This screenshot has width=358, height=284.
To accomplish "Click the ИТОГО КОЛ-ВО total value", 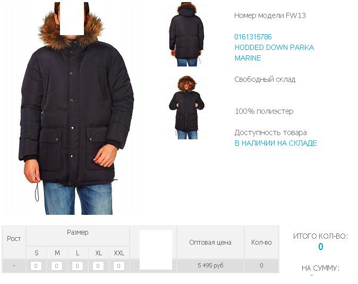I will tap(321, 246).
